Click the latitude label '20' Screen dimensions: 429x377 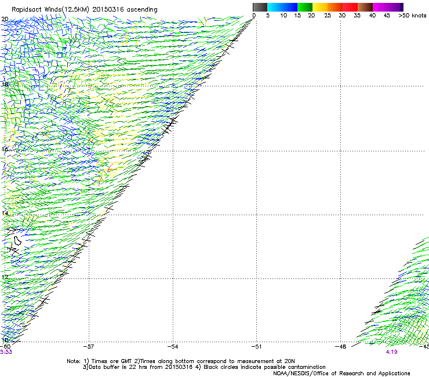5,19
